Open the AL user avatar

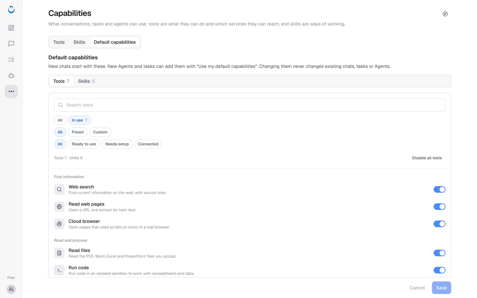coord(11,289)
